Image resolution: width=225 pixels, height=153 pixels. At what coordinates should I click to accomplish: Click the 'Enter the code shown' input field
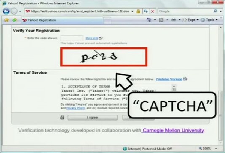point(72,38)
